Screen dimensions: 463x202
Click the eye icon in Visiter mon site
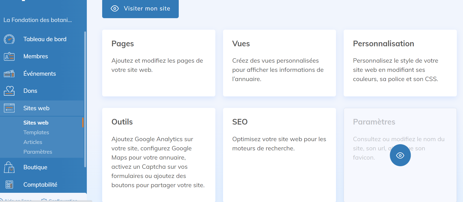pyautogui.click(x=115, y=8)
